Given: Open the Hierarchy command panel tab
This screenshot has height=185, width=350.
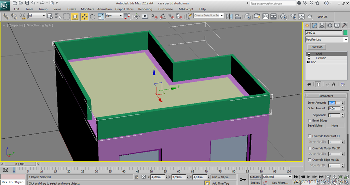Looking at the screenshot, I should click(322, 26).
